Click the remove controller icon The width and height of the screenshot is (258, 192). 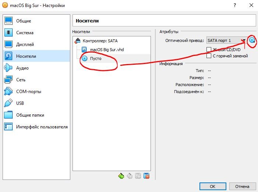[130, 176]
